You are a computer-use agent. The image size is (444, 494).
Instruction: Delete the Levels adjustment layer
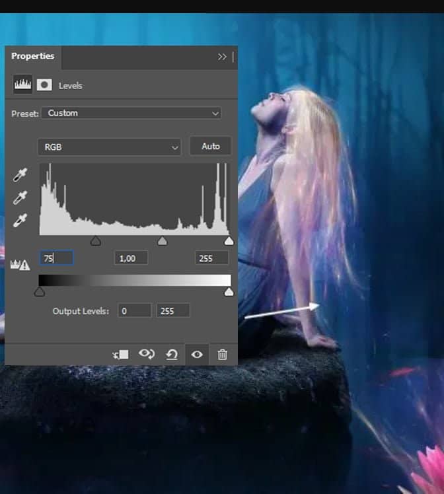223,355
